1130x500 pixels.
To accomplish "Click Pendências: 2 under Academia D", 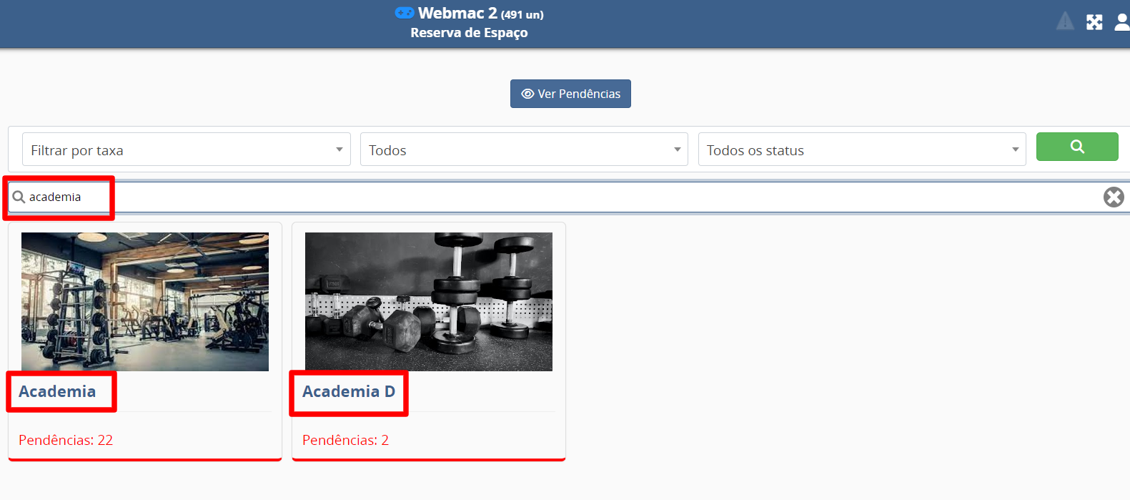I will 345,440.
